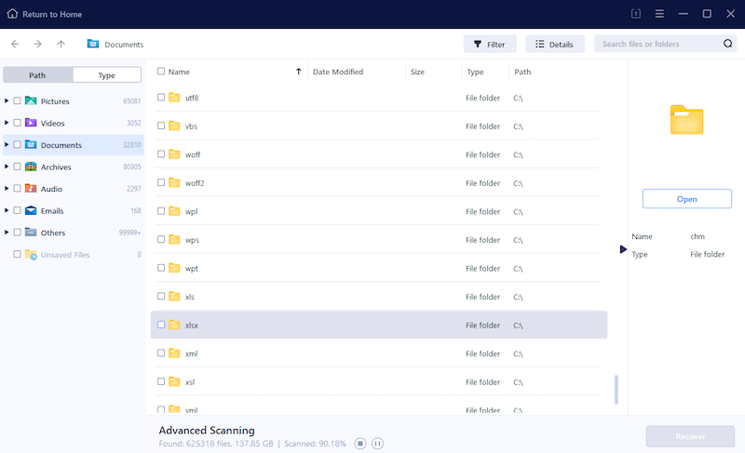Click the Filter button
Screen dimensions: 745x453
[x=489, y=44]
